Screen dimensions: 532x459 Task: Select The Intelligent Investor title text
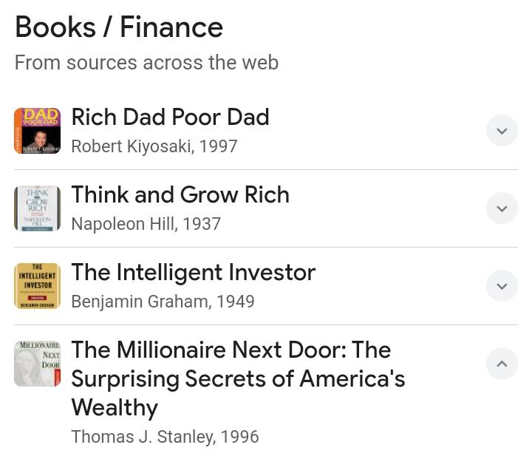click(x=194, y=272)
